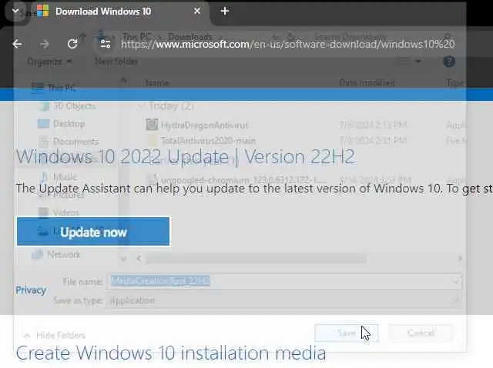
Task: Select Desktop in the folder tree
Action: 62,124
